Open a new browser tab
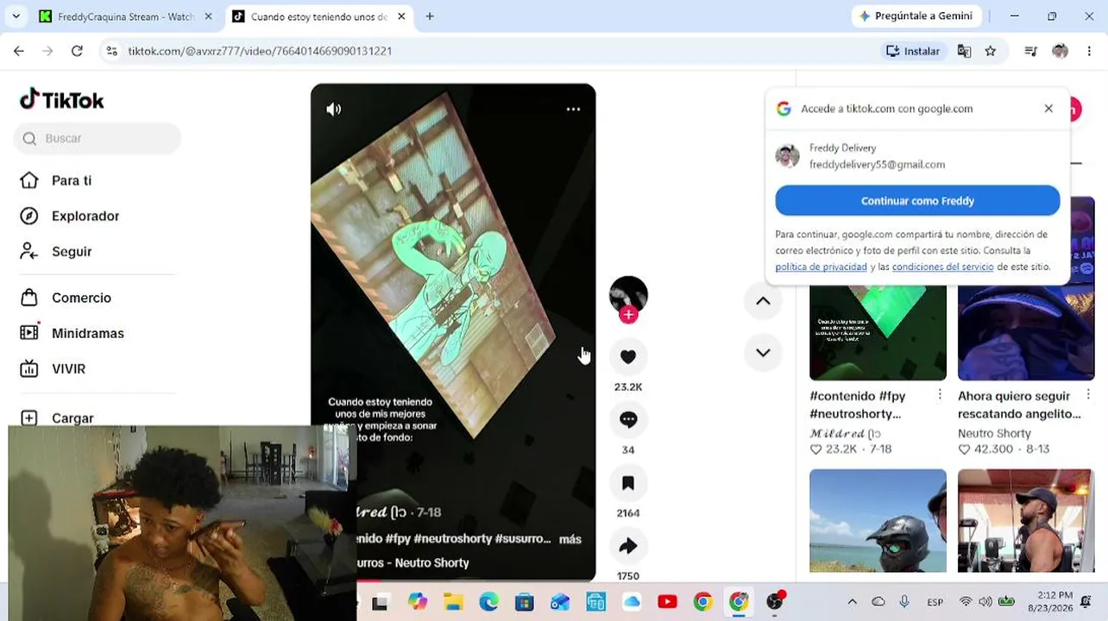This screenshot has width=1108, height=621. 430,16
